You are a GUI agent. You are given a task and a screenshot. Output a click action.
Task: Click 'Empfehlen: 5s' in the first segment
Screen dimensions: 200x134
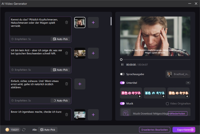21,39
